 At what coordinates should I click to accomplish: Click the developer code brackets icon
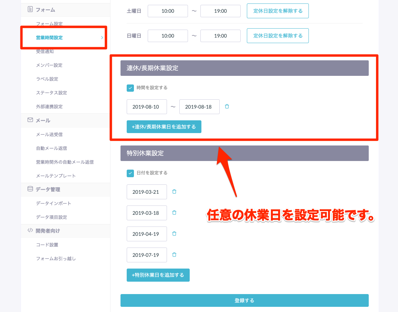30,231
